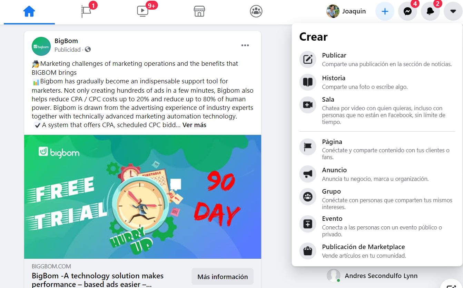
Task: Open Joaquin's profile link
Action: [346, 11]
